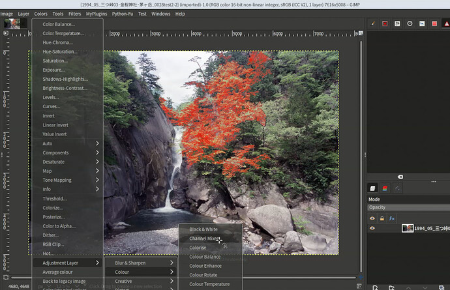Open the MyPlugins menu

tap(97, 14)
